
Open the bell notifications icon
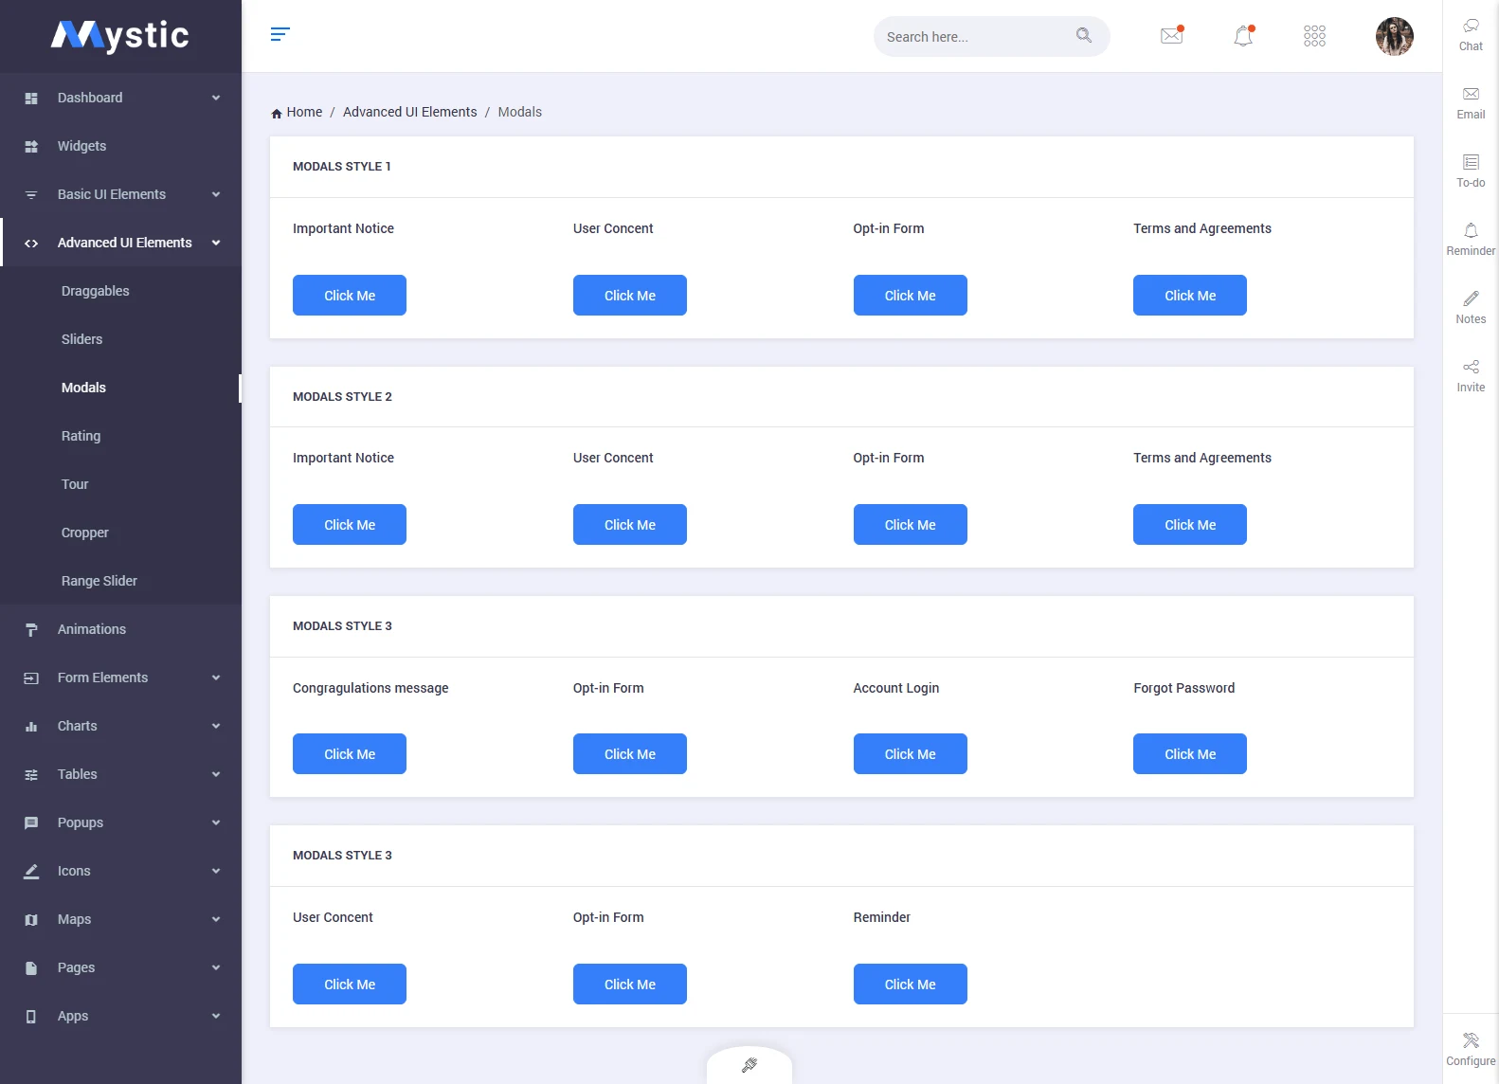click(1243, 36)
